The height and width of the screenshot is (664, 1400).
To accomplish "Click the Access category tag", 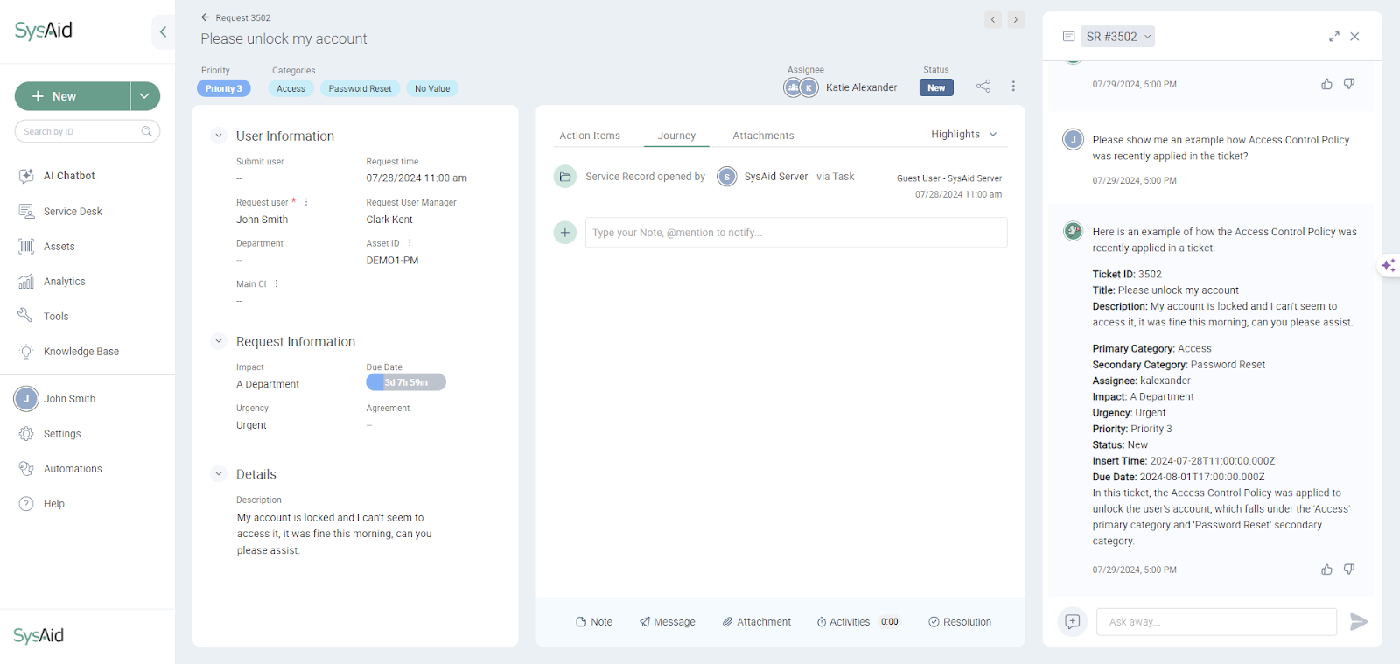I will tap(290, 88).
